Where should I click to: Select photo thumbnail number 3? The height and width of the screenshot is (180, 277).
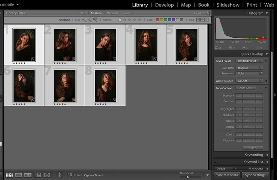pyautogui.click(x=105, y=45)
